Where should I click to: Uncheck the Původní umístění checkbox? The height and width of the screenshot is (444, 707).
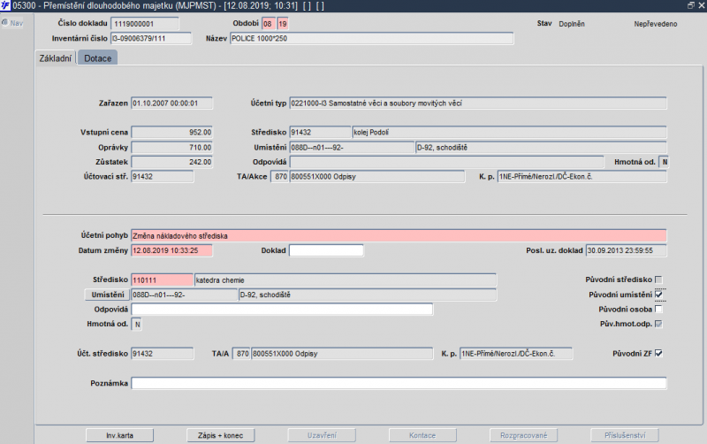pos(658,295)
